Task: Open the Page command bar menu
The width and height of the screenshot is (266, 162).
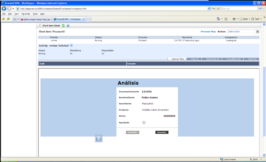Action: tap(244, 19)
